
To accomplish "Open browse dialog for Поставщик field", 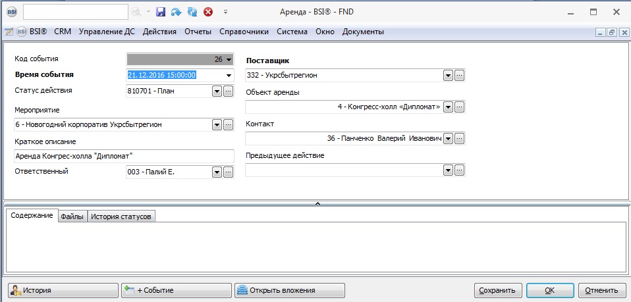I will point(460,75).
